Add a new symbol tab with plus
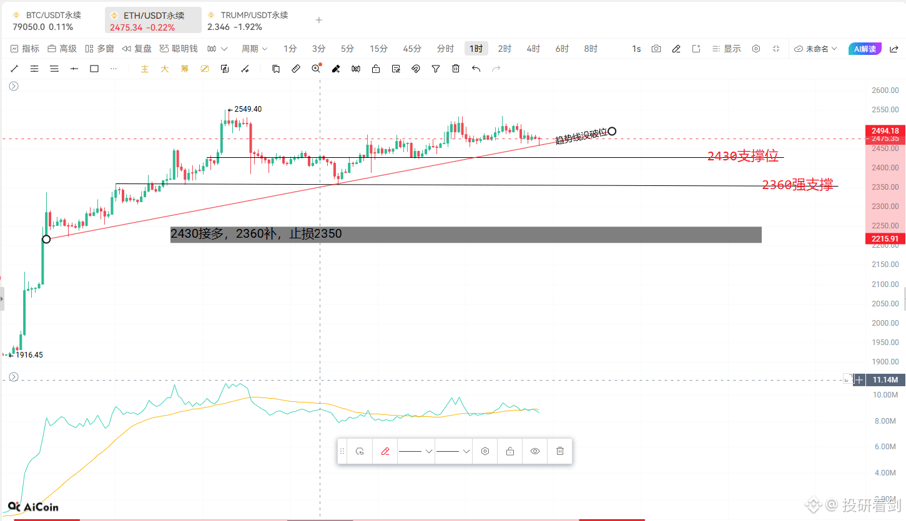The image size is (906, 521). tap(319, 20)
